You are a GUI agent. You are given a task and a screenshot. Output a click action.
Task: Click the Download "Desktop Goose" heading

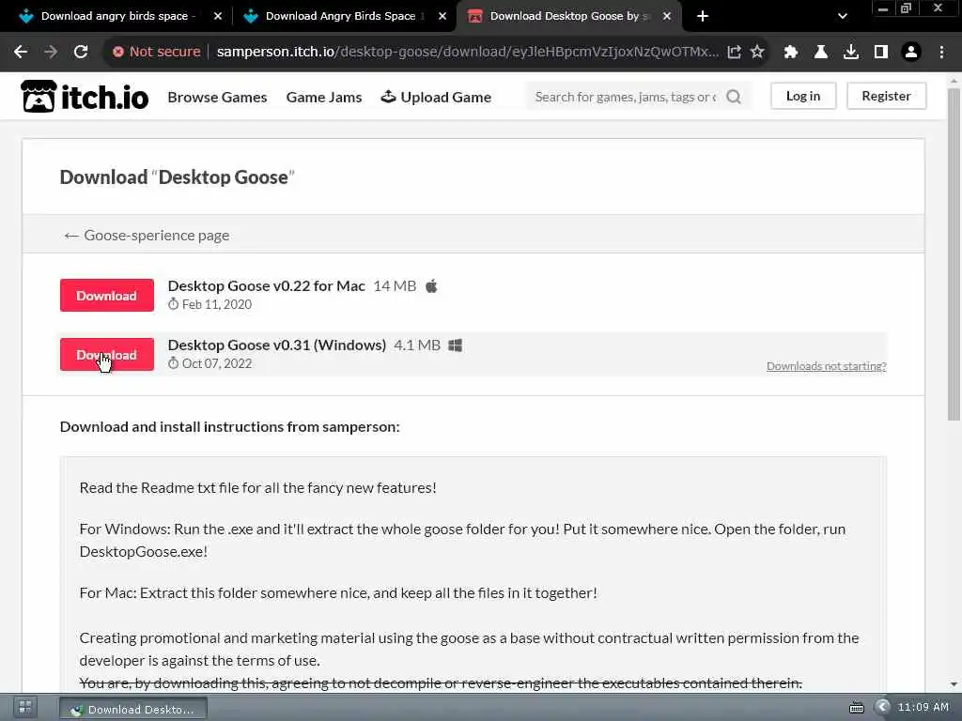pos(178,177)
